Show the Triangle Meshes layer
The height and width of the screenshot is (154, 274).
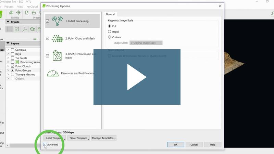pyautogui.click(x=12, y=74)
